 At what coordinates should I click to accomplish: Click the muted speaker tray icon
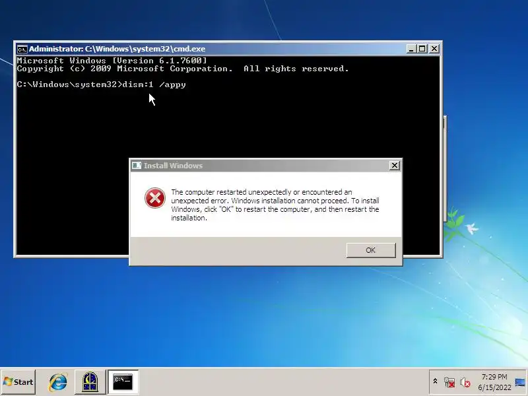click(465, 382)
